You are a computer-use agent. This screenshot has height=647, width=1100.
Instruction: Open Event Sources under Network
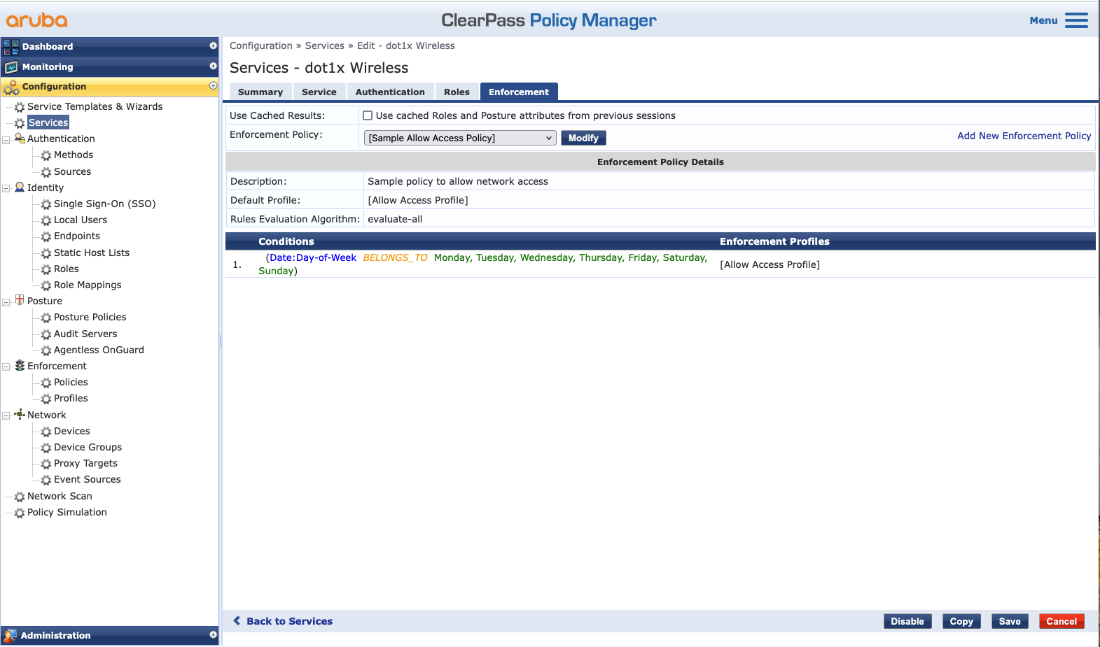tap(88, 479)
